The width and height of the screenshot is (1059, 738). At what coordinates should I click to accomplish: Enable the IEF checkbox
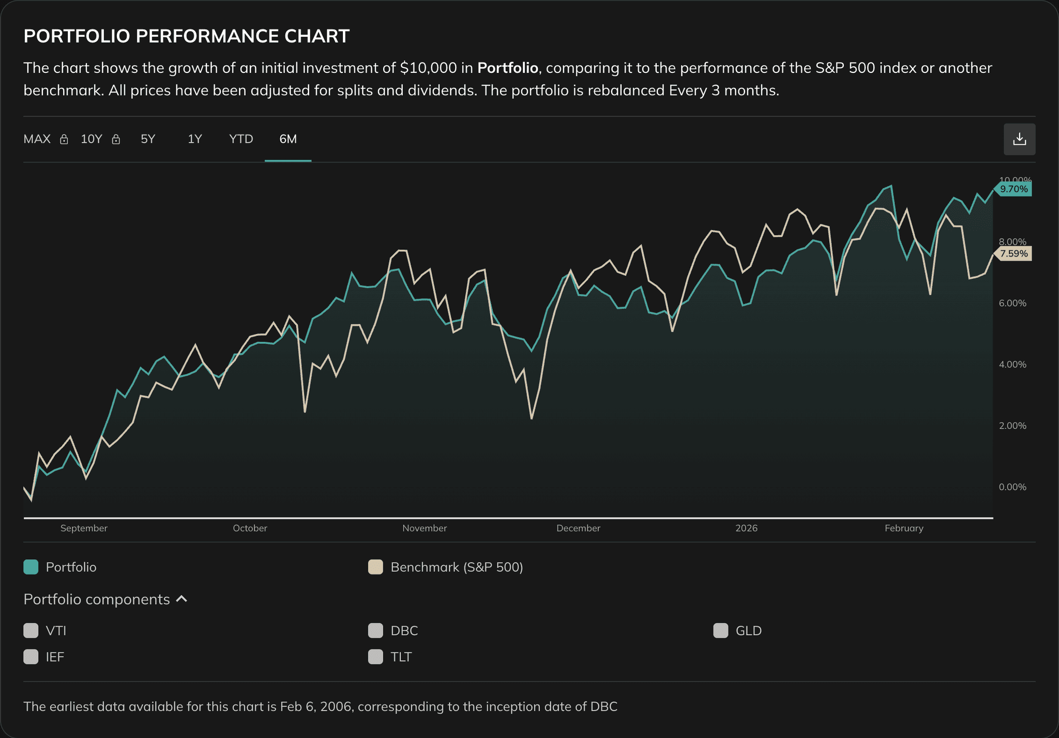[x=31, y=656]
